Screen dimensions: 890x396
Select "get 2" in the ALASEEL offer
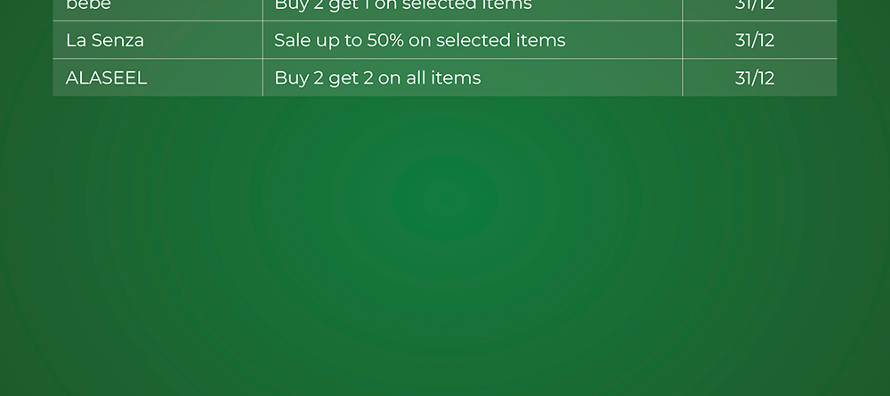351,78
